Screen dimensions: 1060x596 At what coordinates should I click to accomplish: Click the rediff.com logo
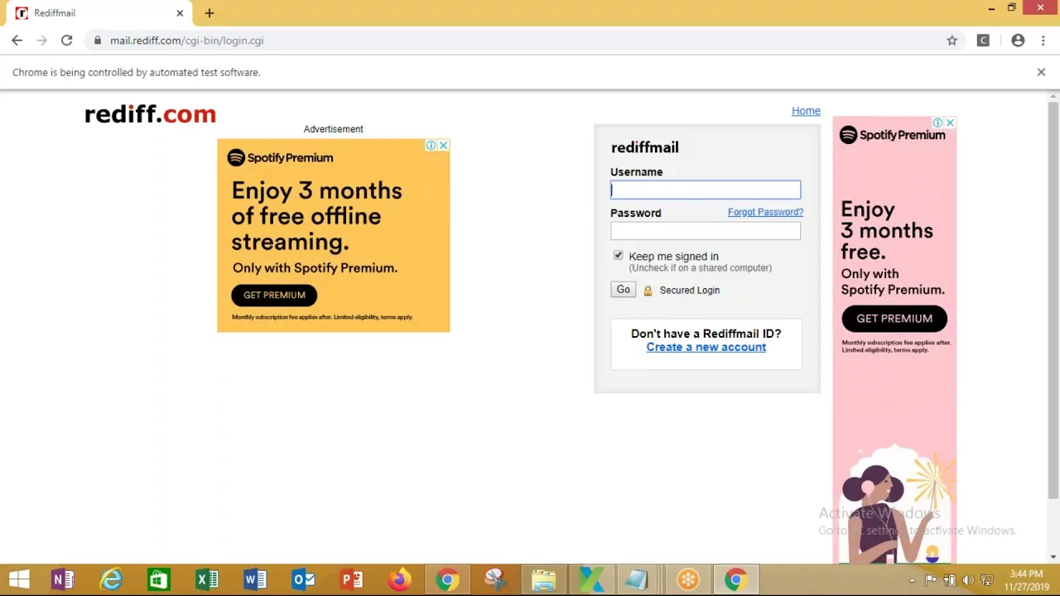(x=150, y=114)
